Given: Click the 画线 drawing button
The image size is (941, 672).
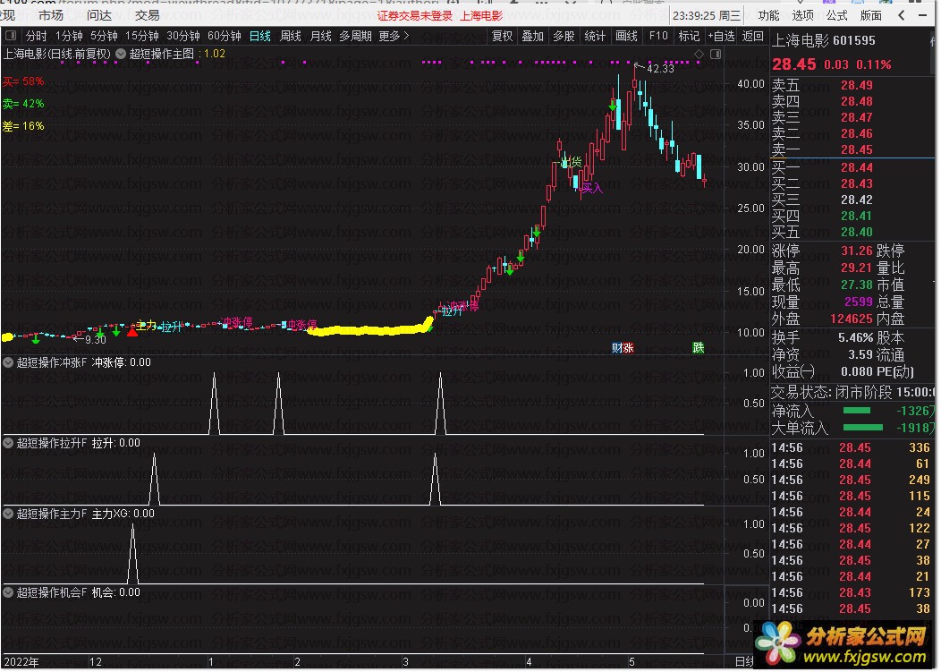Looking at the screenshot, I should coord(626,36).
